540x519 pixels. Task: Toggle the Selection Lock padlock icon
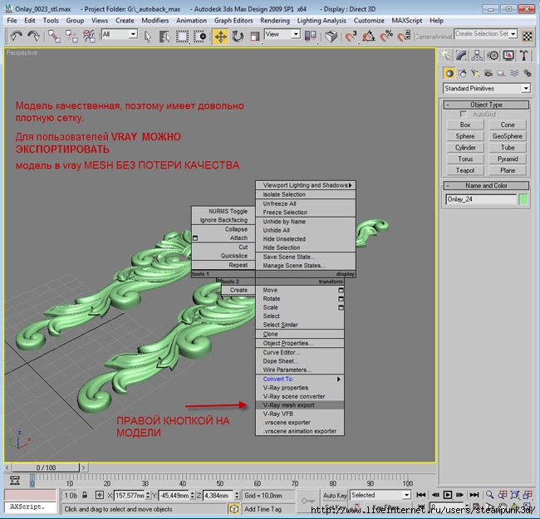point(85,495)
